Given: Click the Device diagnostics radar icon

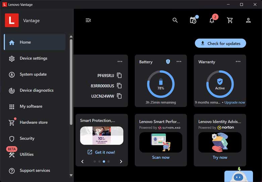Looking at the screenshot, I should point(12,91).
